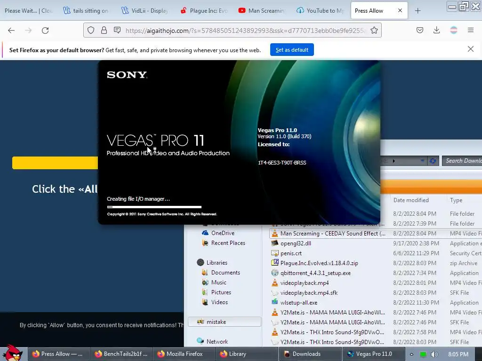Open Pictures library in navigation pane
The width and height of the screenshot is (482, 361).
221,292
